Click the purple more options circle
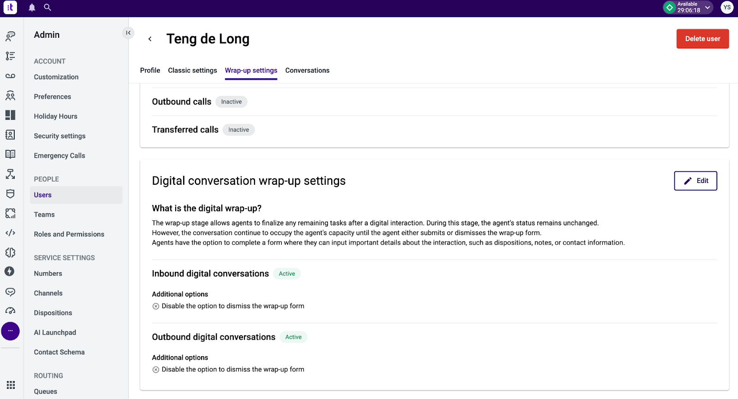The image size is (738, 399). [10, 331]
